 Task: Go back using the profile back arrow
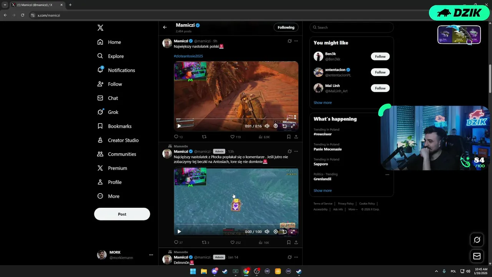[165, 27]
